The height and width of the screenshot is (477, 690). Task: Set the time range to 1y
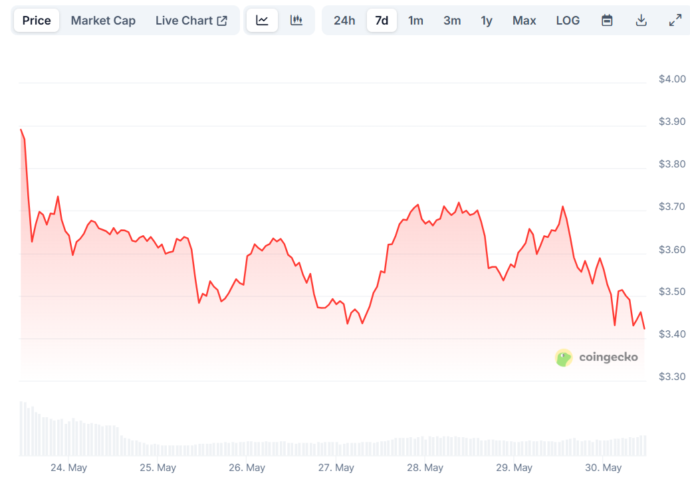[x=486, y=20]
